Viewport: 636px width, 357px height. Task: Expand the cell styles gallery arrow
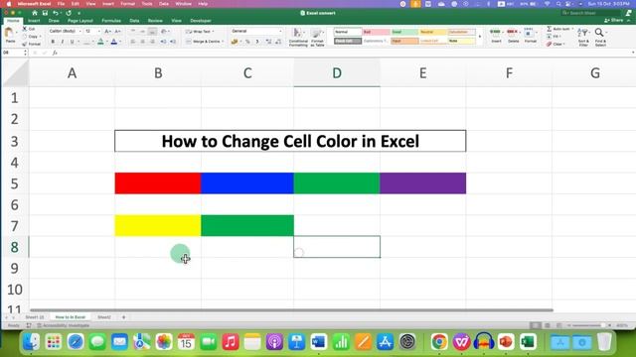click(480, 37)
